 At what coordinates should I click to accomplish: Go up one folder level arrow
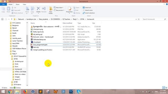12,19
